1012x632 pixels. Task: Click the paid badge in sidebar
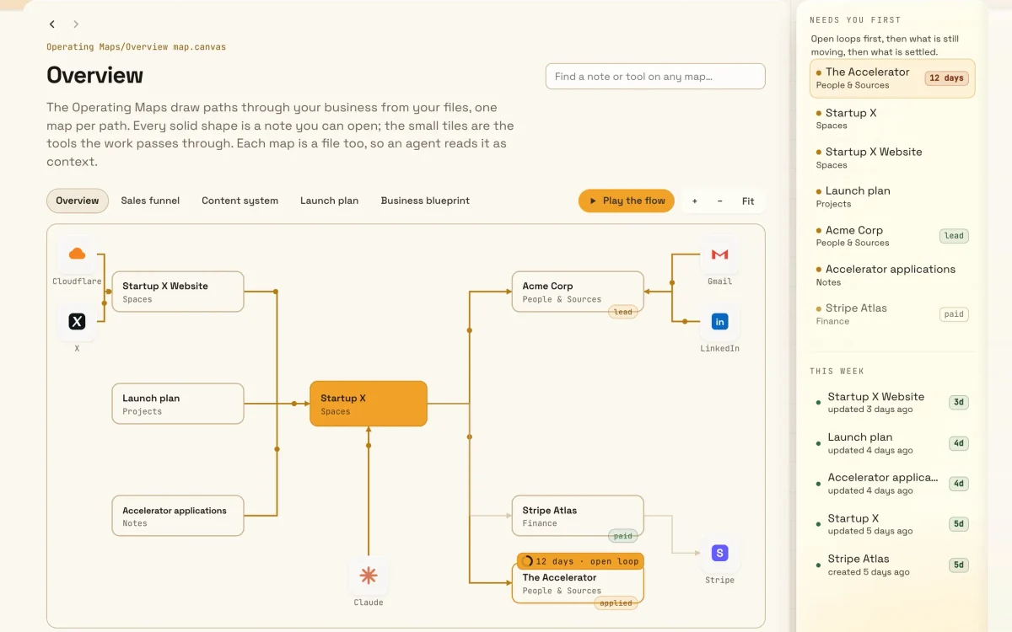(x=954, y=314)
